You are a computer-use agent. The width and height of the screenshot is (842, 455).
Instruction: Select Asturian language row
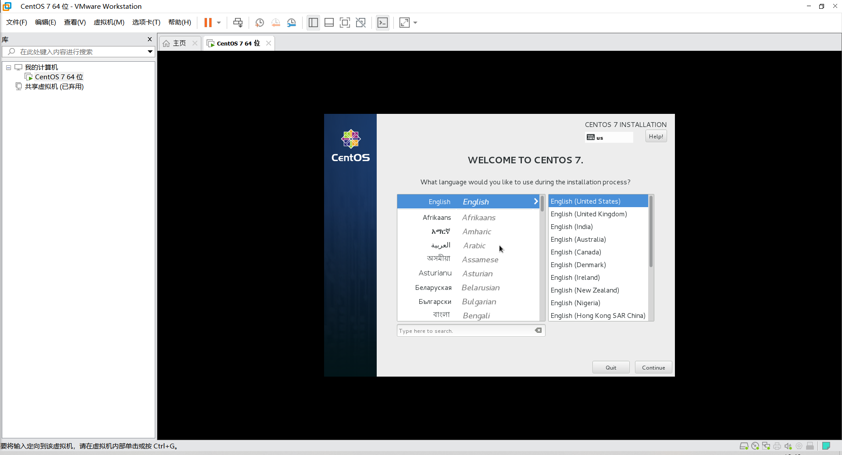tap(468, 274)
